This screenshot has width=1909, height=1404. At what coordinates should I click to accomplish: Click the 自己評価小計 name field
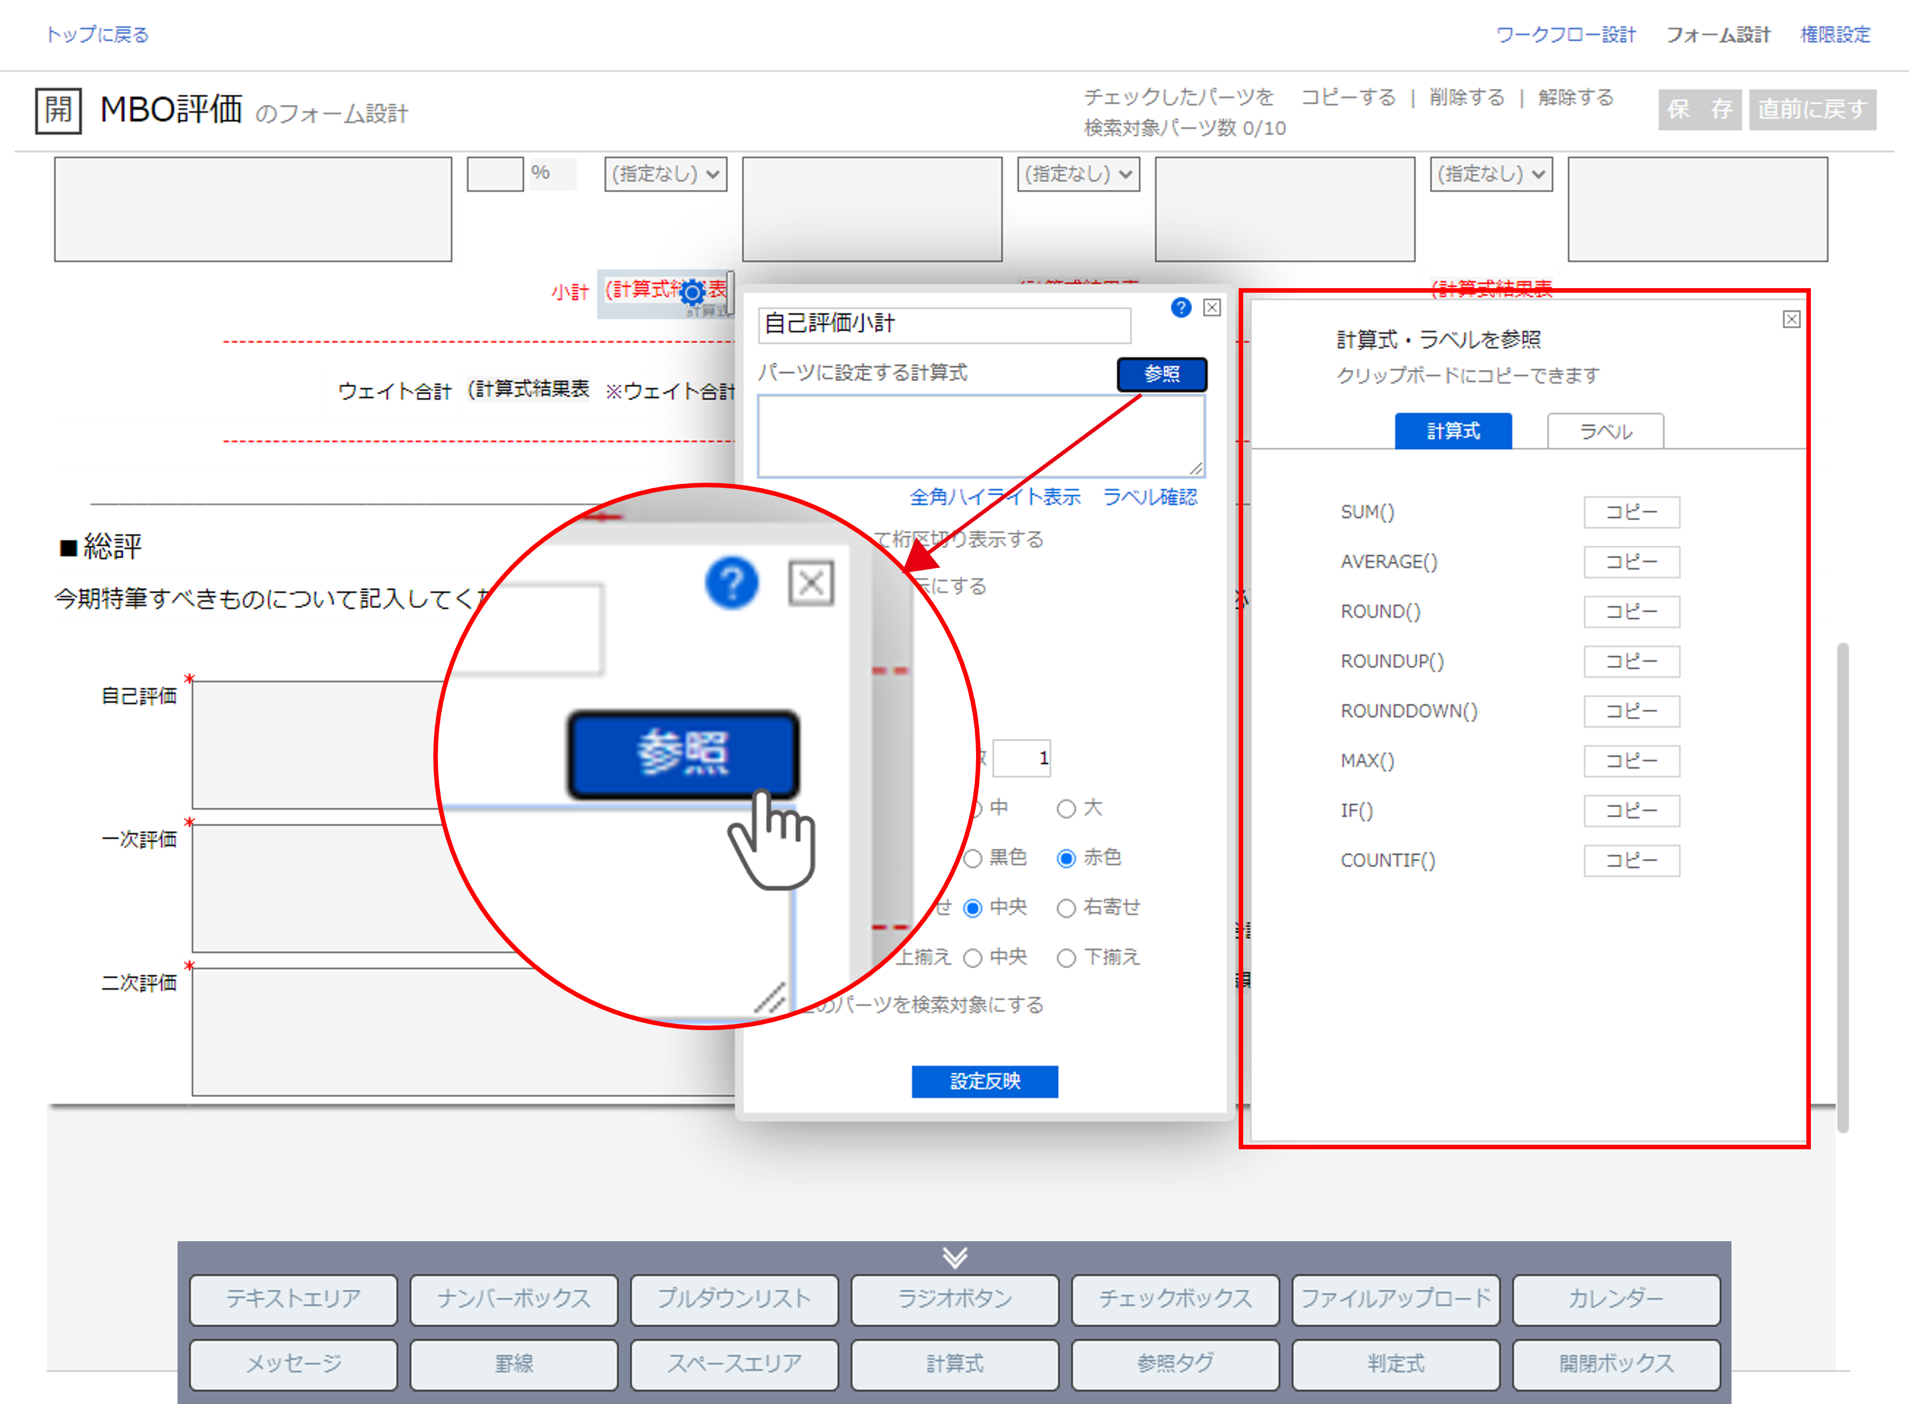tap(944, 324)
